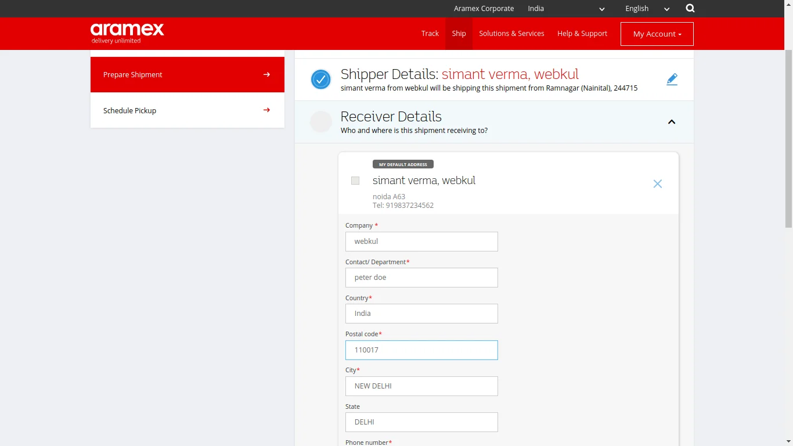Screen dimensions: 793x446
Task: Click the Tel: 919837234562 text
Action: [403, 206]
